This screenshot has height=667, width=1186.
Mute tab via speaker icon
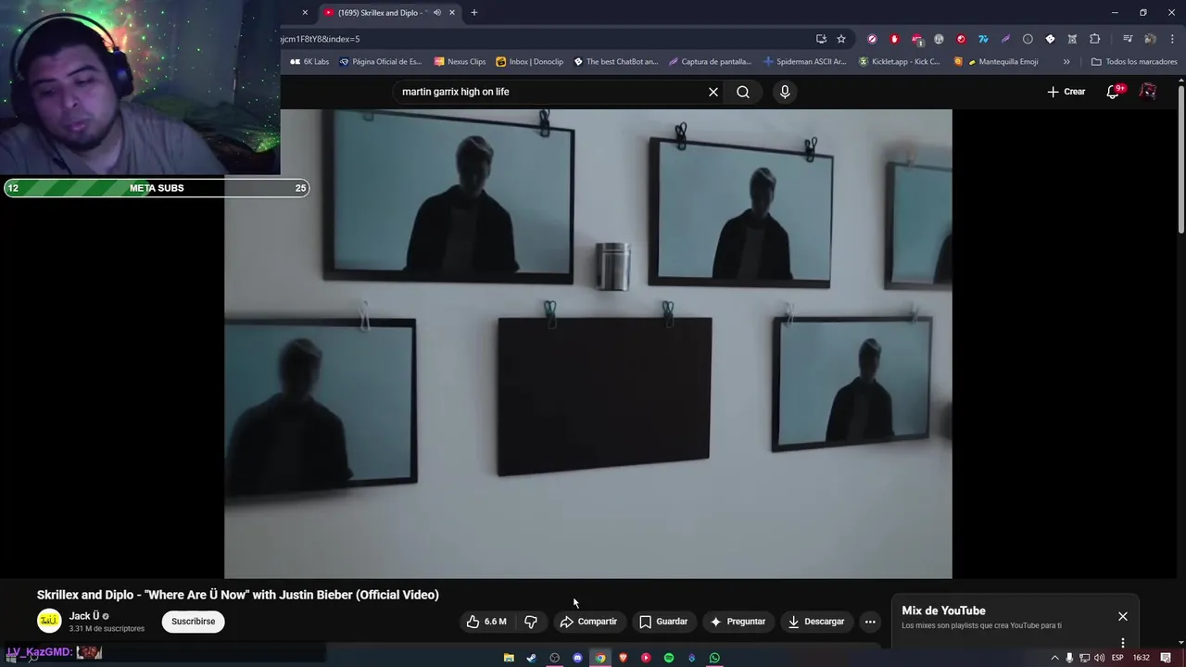coord(437,13)
